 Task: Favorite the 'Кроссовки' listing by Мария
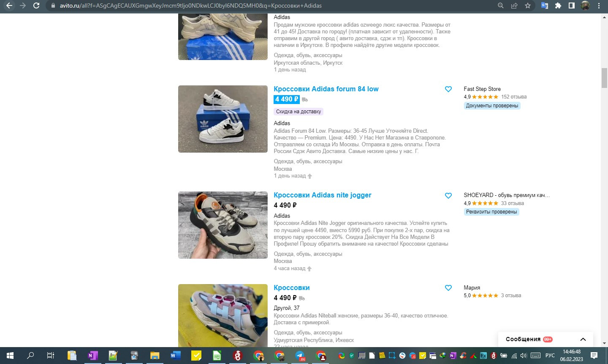pyautogui.click(x=448, y=288)
